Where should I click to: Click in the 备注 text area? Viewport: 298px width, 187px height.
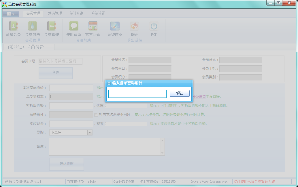(x=105, y=147)
